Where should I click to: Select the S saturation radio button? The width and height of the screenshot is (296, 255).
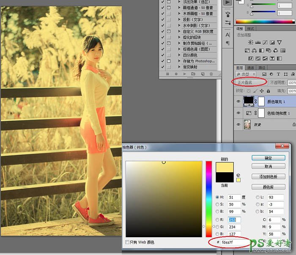coord(218,204)
